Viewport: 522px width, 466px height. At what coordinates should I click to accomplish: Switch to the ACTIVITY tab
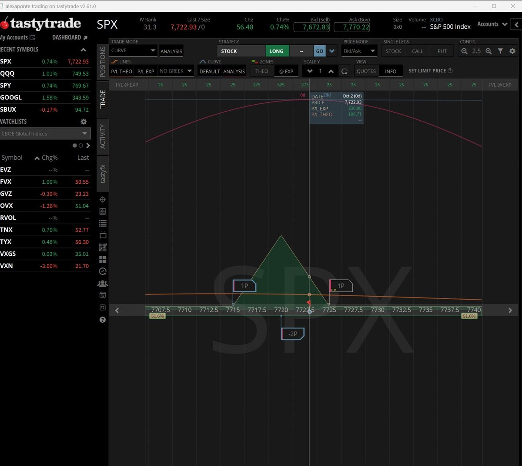[103, 136]
